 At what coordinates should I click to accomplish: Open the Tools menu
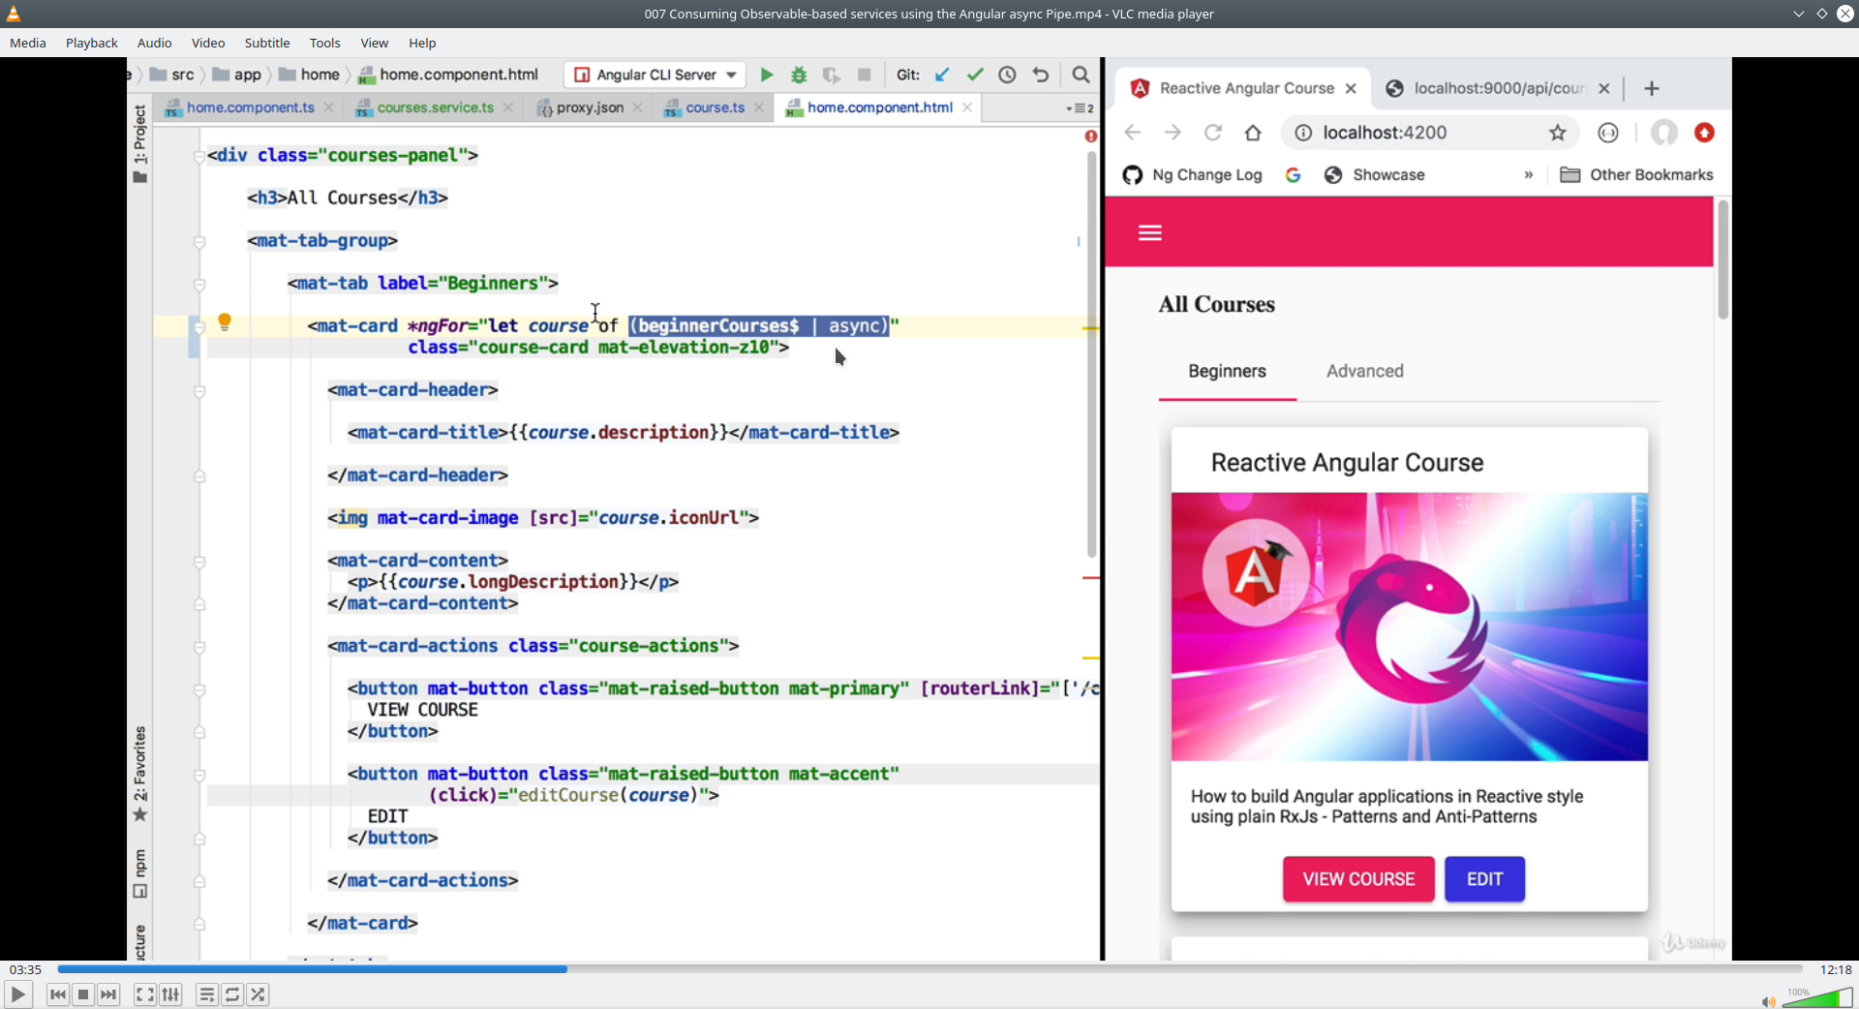pos(325,43)
